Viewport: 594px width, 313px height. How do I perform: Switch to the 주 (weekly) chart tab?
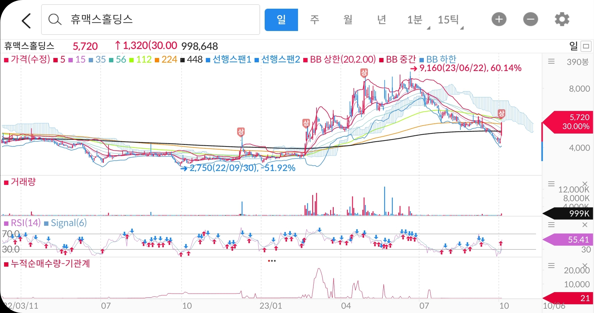[x=315, y=20]
